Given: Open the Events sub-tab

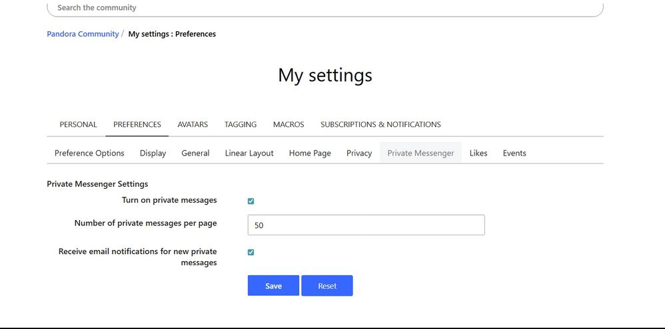Looking at the screenshot, I should [x=514, y=153].
